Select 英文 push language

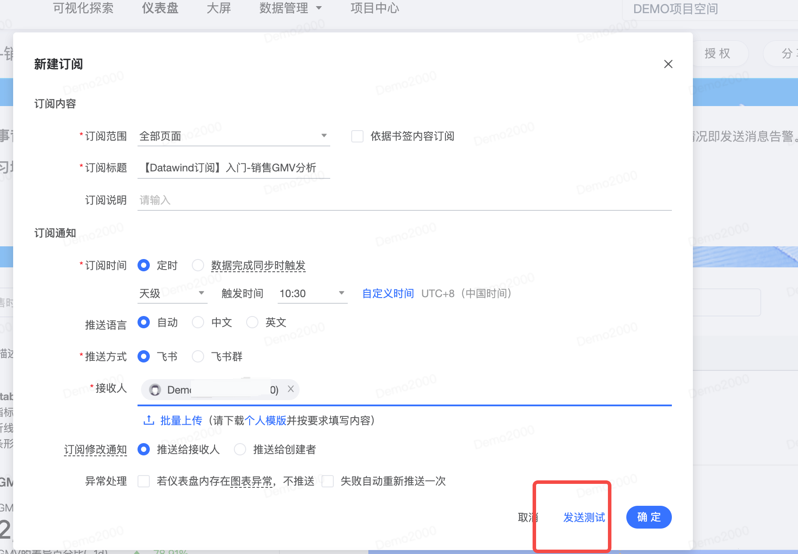(x=252, y=322)
